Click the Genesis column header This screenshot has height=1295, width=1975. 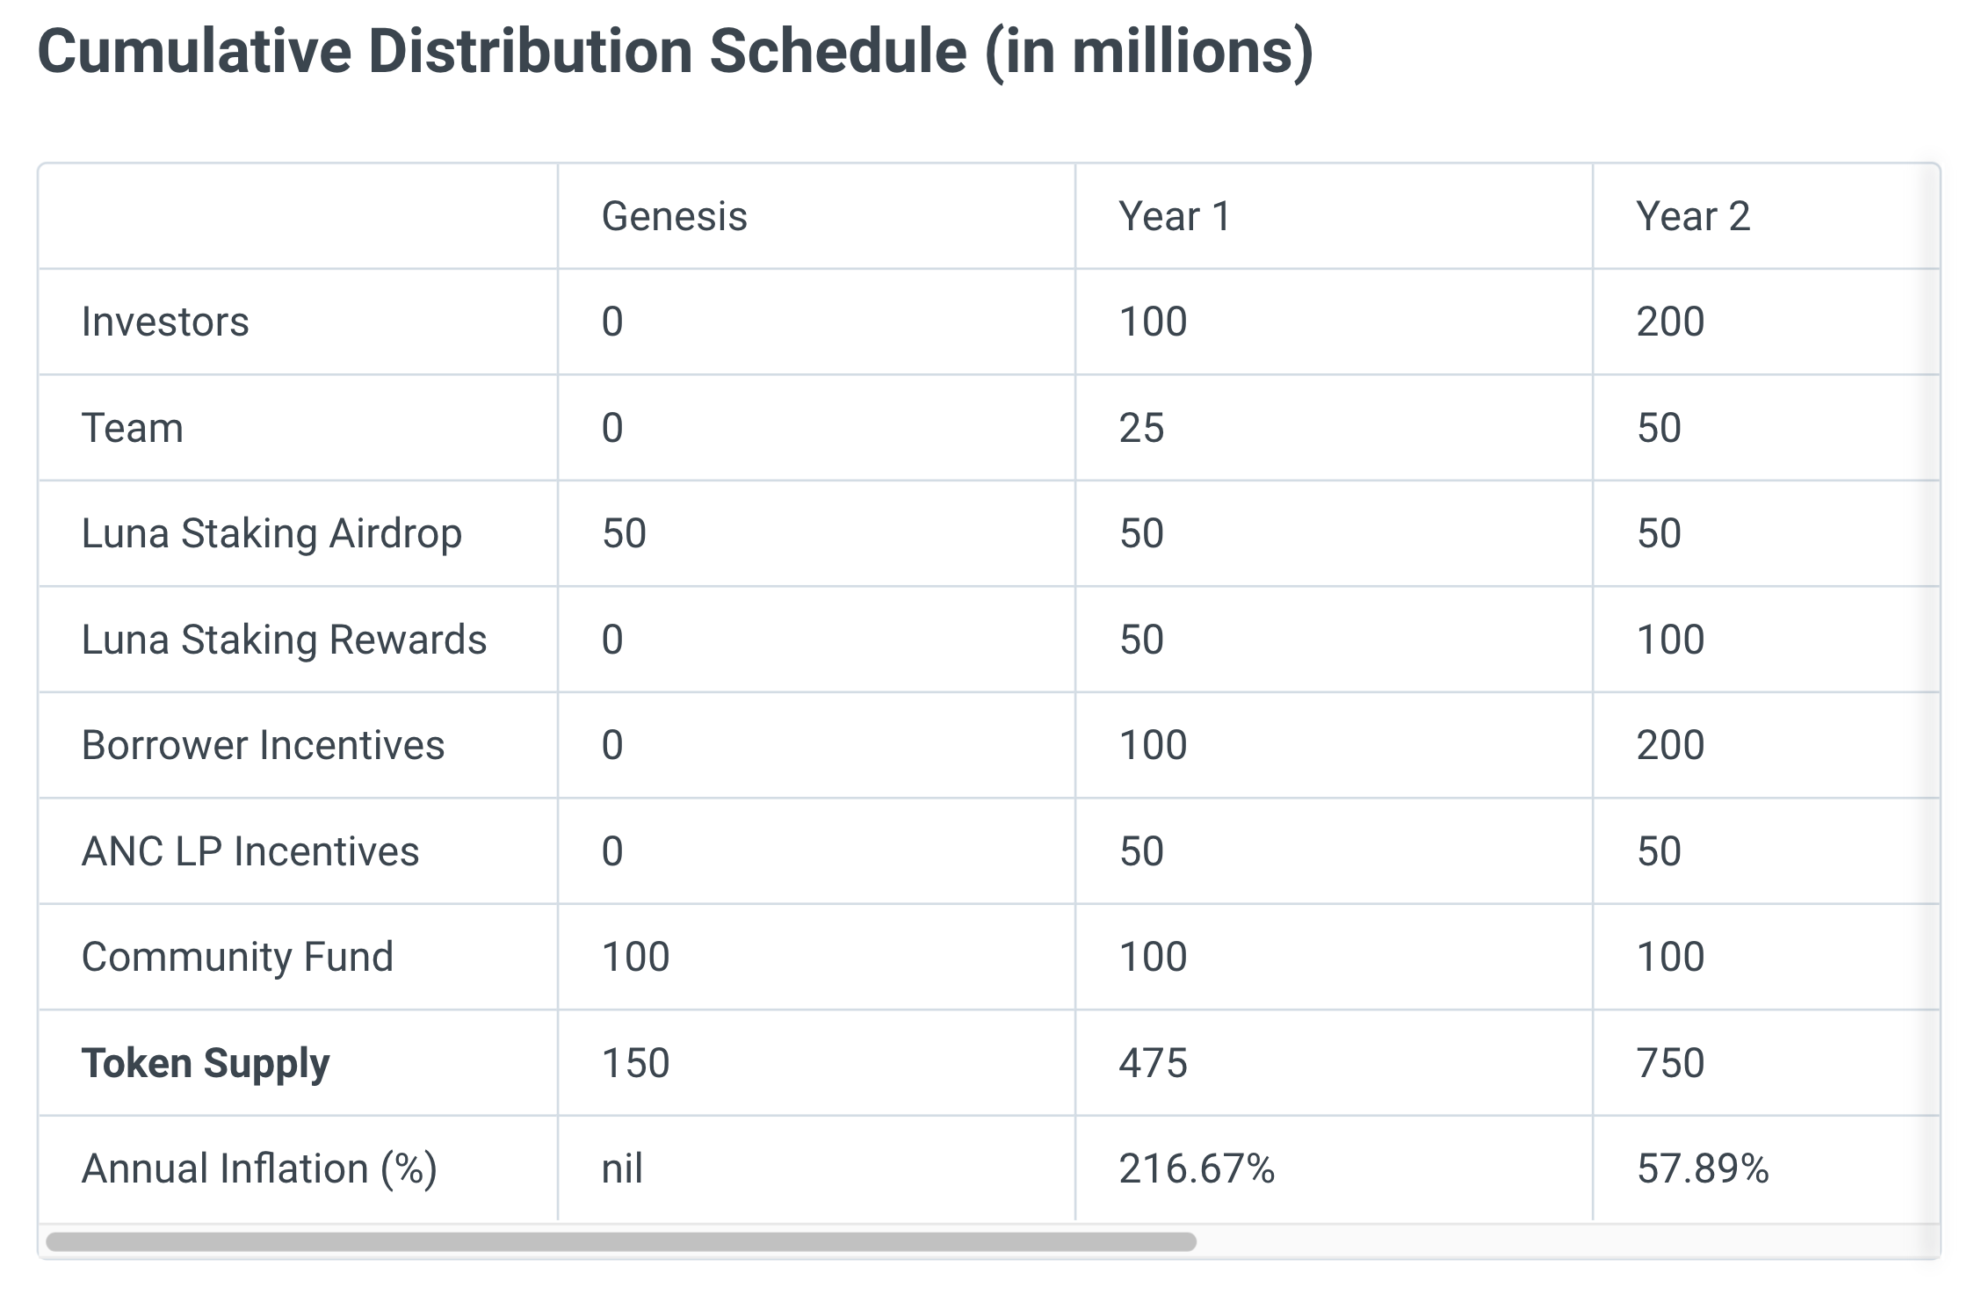pyautogui.click(x=674, y=216)
